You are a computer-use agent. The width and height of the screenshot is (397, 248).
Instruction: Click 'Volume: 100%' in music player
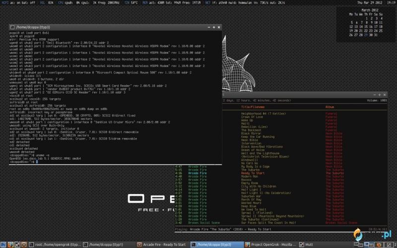pos(377,101)
